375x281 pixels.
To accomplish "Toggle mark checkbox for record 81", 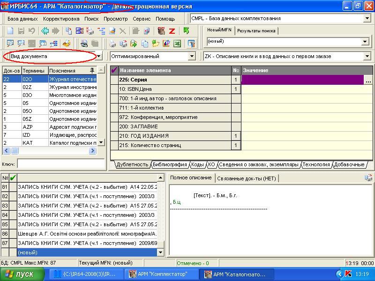I will [x=13, y=187].
